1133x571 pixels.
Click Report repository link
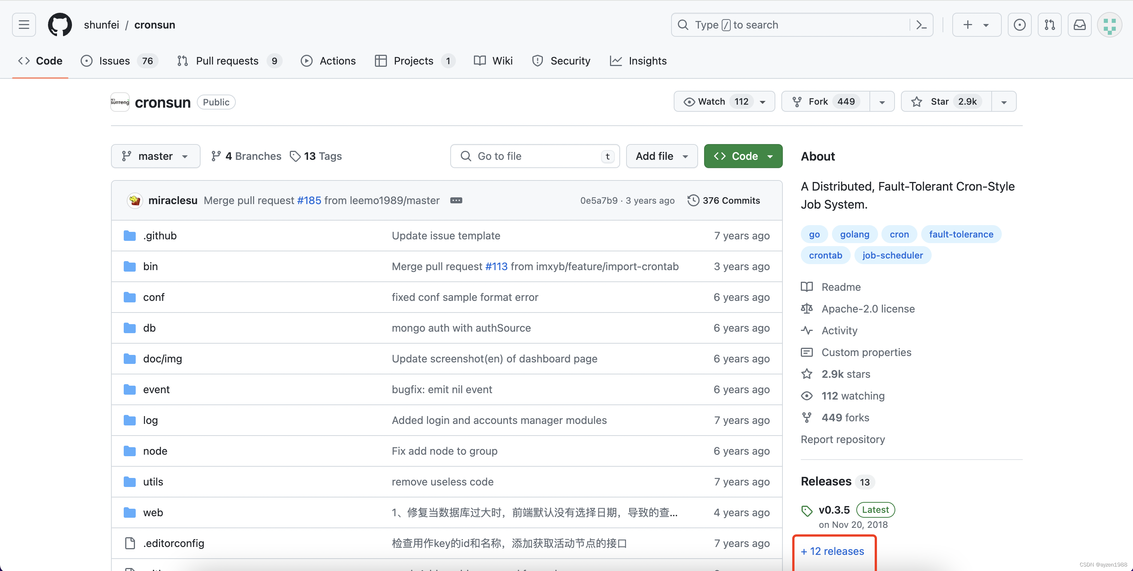(843, 439)
